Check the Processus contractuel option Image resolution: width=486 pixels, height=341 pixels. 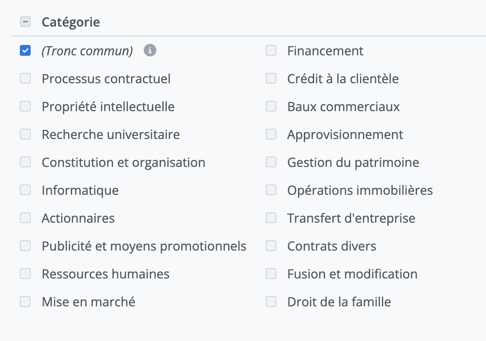coord(25,79)
